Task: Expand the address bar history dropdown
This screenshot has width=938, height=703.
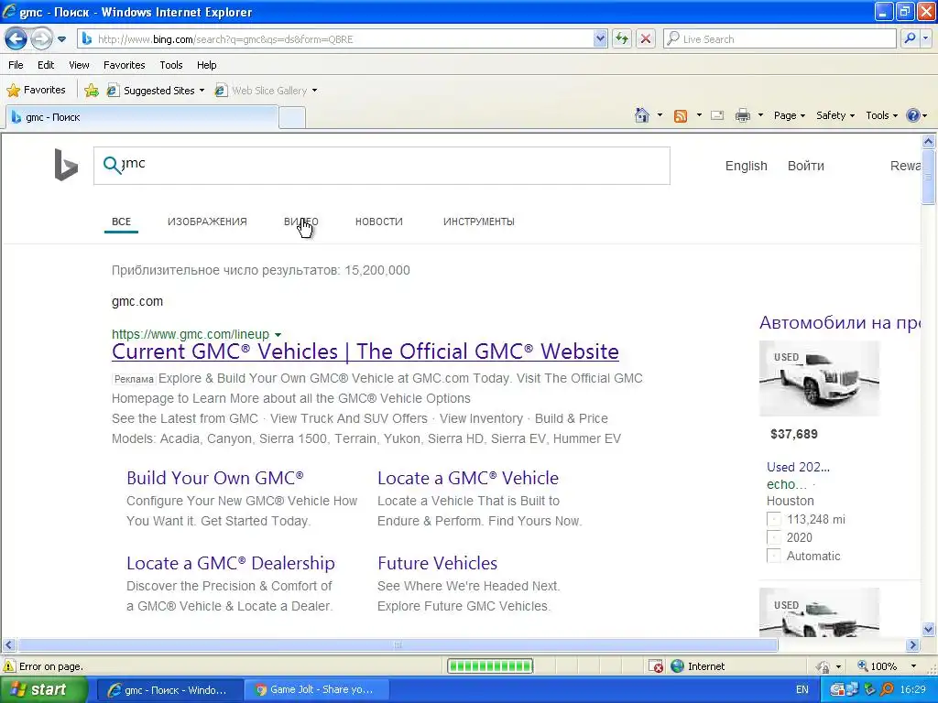Action: (x=600, y=39)
